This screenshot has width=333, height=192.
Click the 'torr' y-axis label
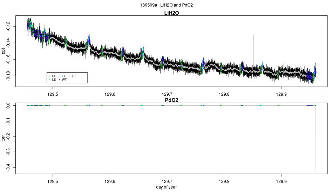[3, 138]
